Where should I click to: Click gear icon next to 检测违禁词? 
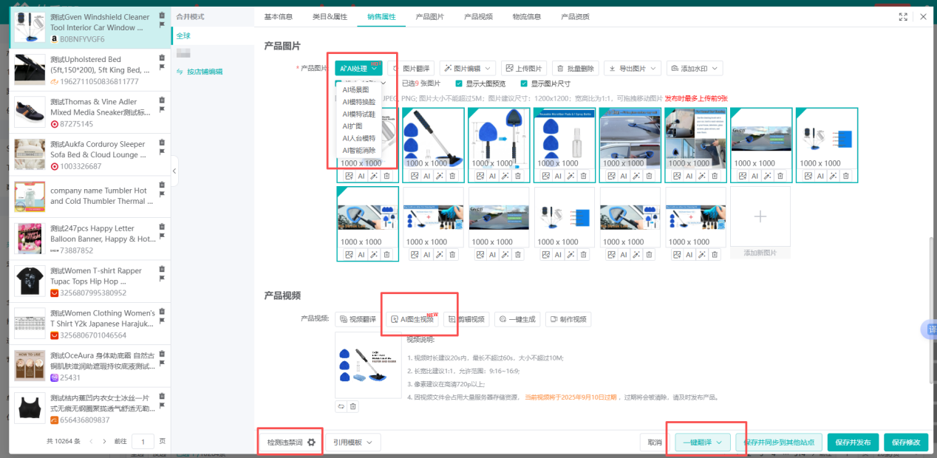[x=311, y=442]
